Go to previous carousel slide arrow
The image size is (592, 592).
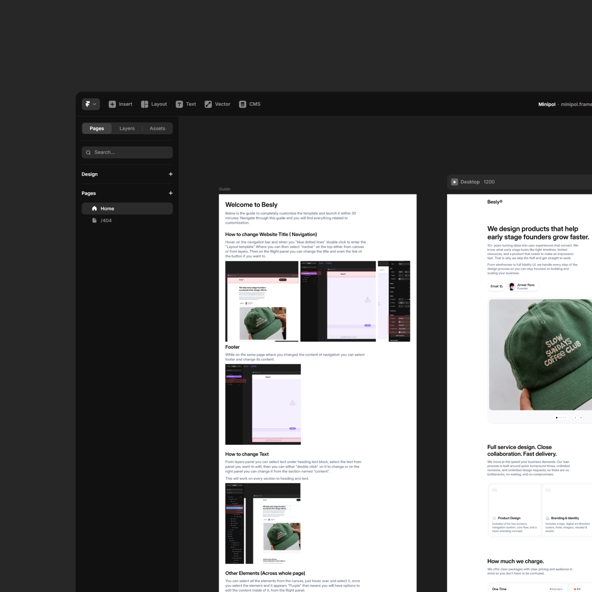(575, 418)
